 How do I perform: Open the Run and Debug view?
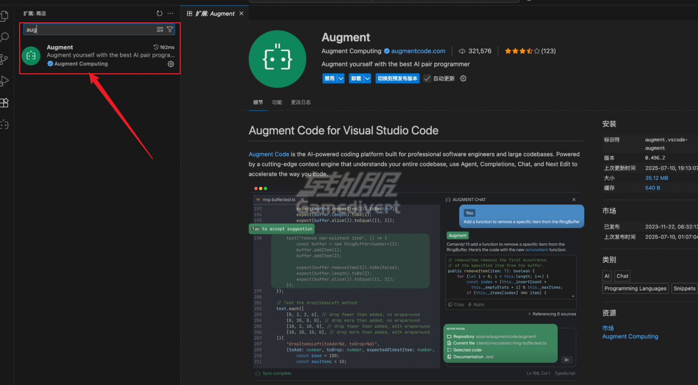click(5, 81)
